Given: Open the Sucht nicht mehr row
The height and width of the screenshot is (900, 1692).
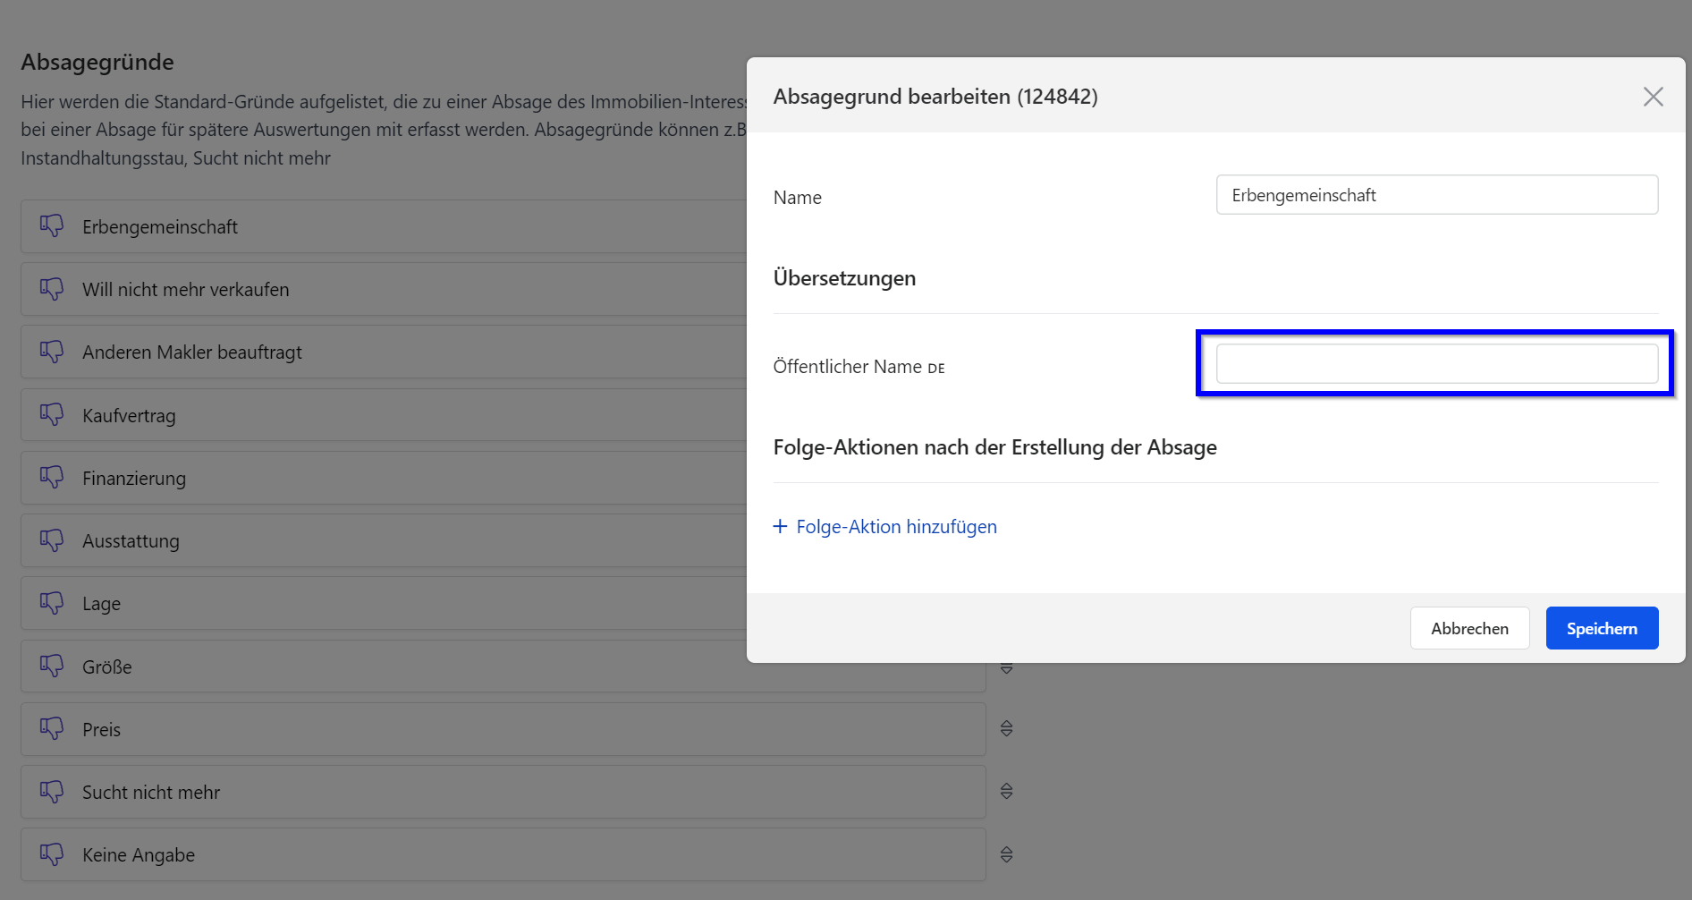Looking at the screenshot, I should pyautogui.click(x=503, y=792).
